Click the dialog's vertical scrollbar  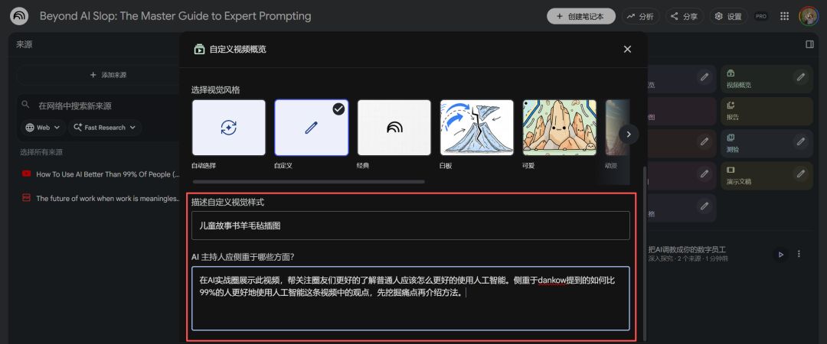point(644,253)
